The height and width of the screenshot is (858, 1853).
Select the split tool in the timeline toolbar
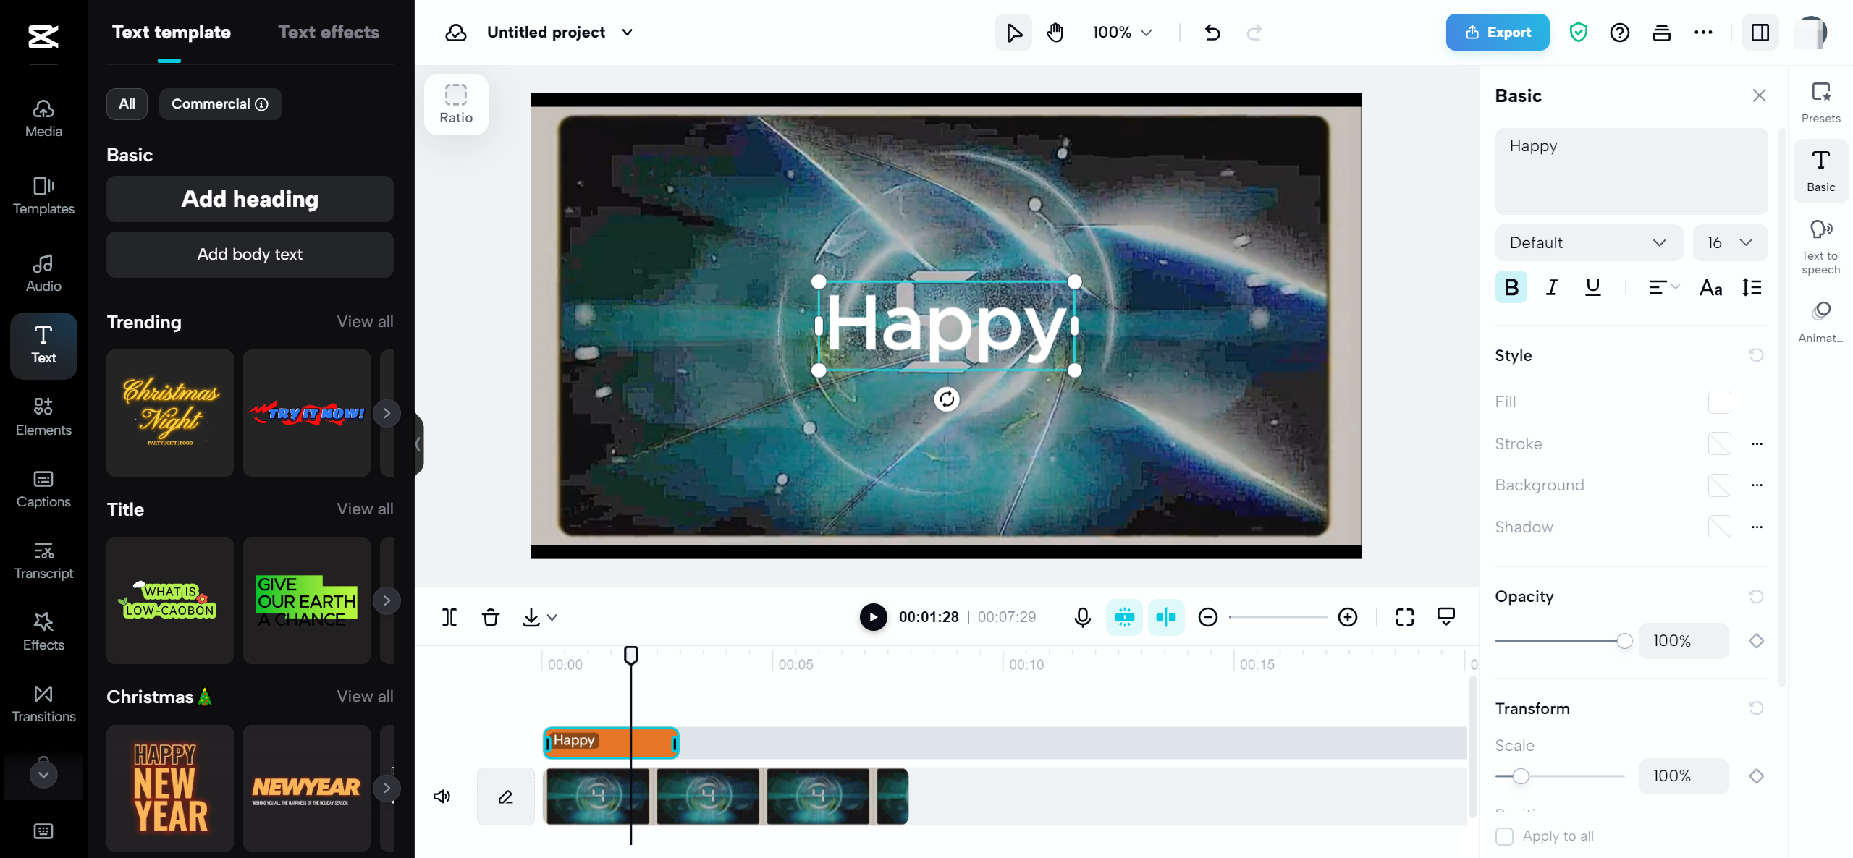click(x=449, y=617)
